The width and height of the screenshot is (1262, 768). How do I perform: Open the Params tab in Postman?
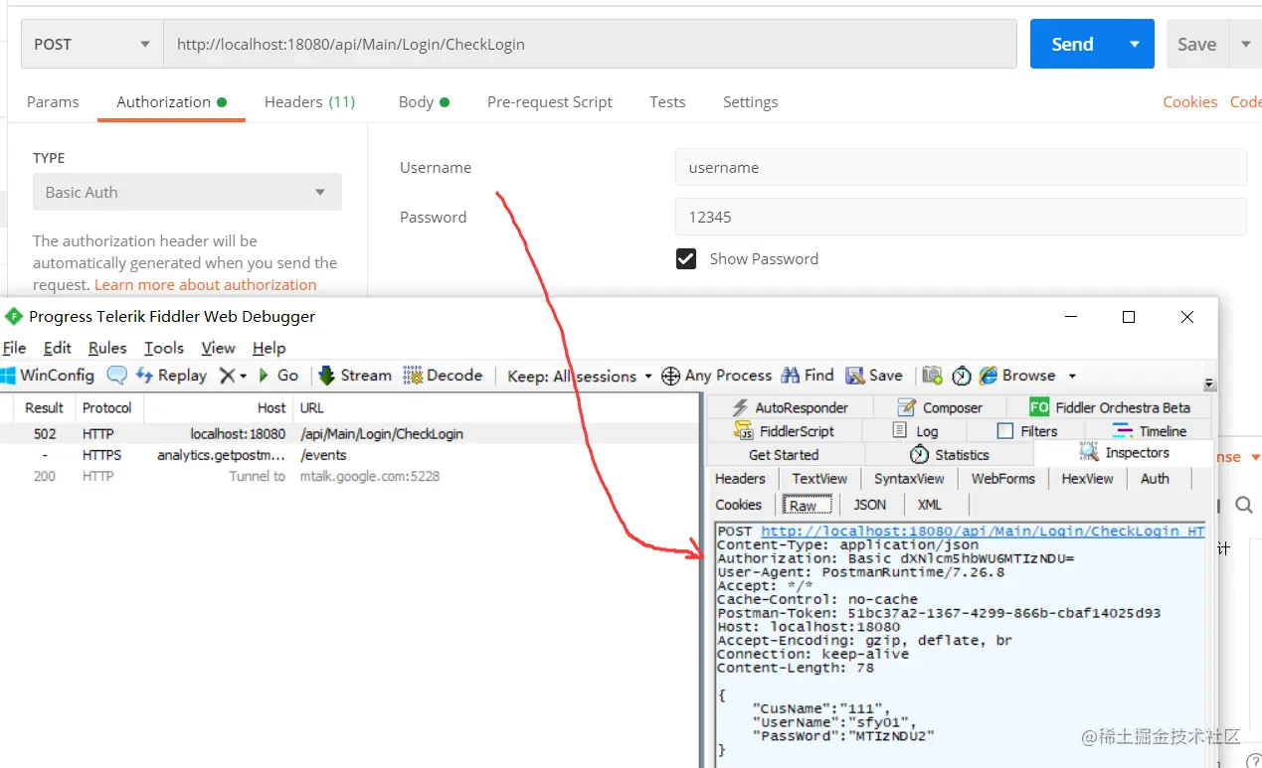(x=53, y=101)
